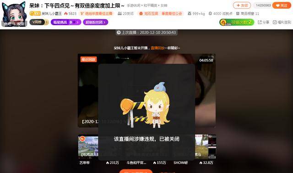Open the 艺帝帝 recommended stream thumbnail
Viewport: 293px width, 173px height.
click(x=88, y=146)
